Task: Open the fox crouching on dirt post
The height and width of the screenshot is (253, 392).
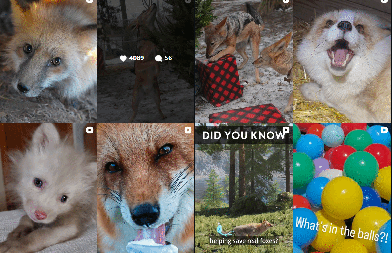Action: pos(48,61)
